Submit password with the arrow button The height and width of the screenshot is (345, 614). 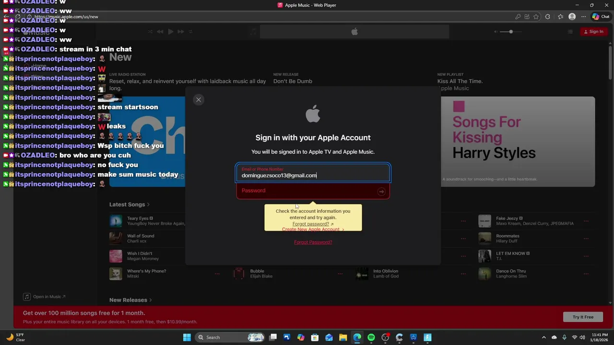(381, 192)
